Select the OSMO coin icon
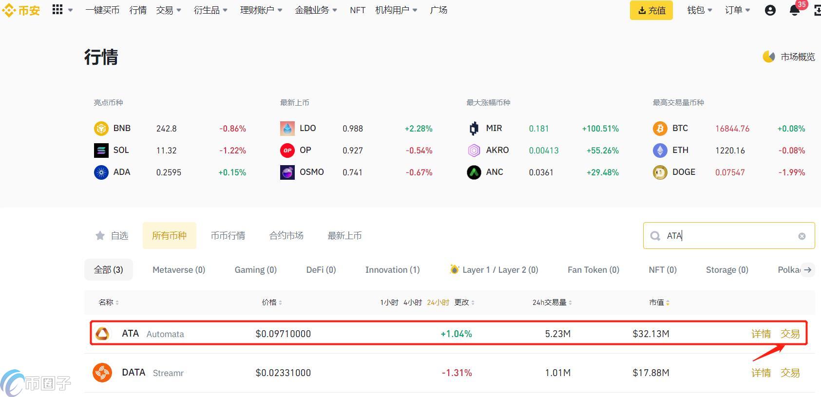The image size is (821, 397). click(287, 172)
